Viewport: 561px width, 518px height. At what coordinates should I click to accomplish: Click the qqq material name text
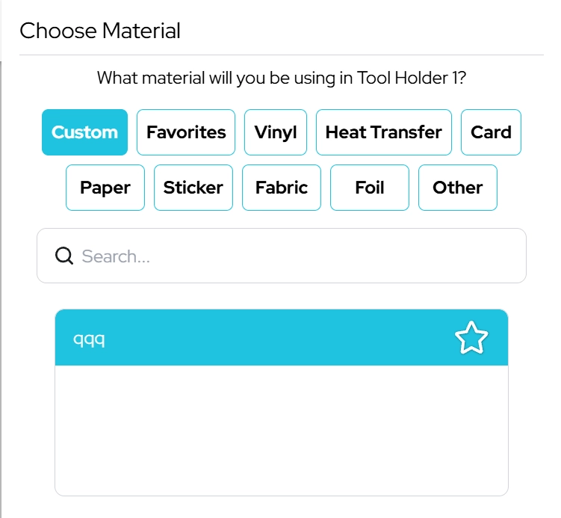tap(89, 339)
